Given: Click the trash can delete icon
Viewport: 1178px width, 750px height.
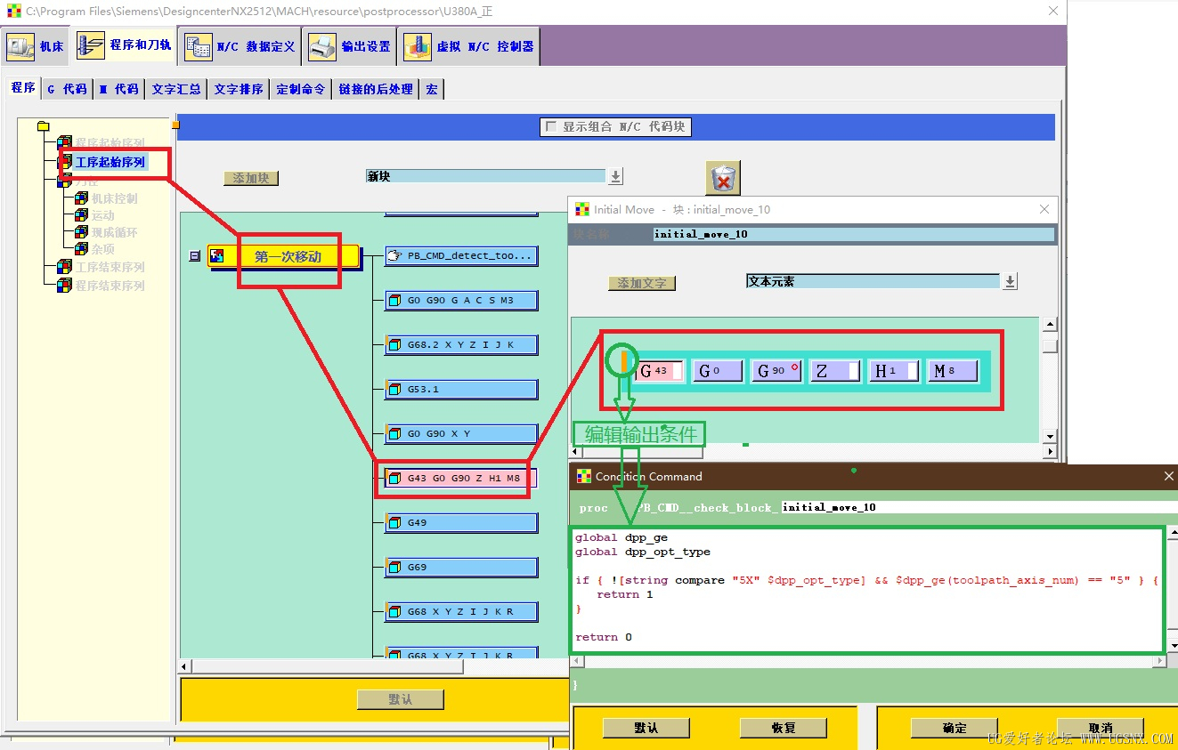Looking at the screenshot, I should click(x=723, y=178).
